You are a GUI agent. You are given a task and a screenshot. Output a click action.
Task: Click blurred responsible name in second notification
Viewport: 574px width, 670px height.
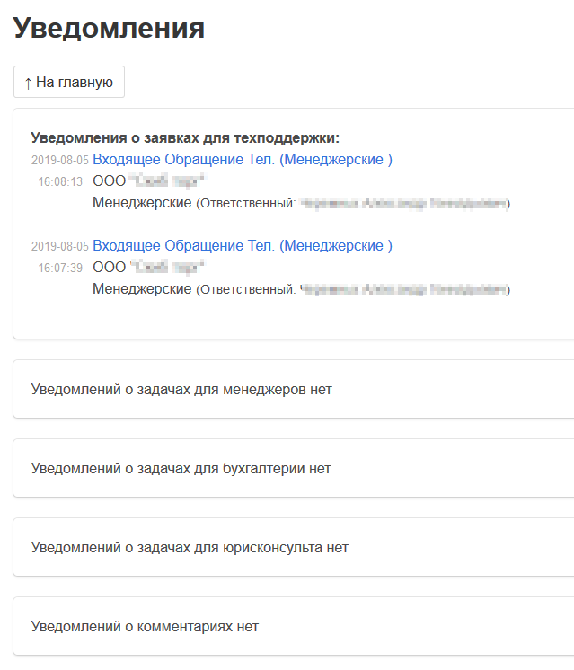[402, 290]
